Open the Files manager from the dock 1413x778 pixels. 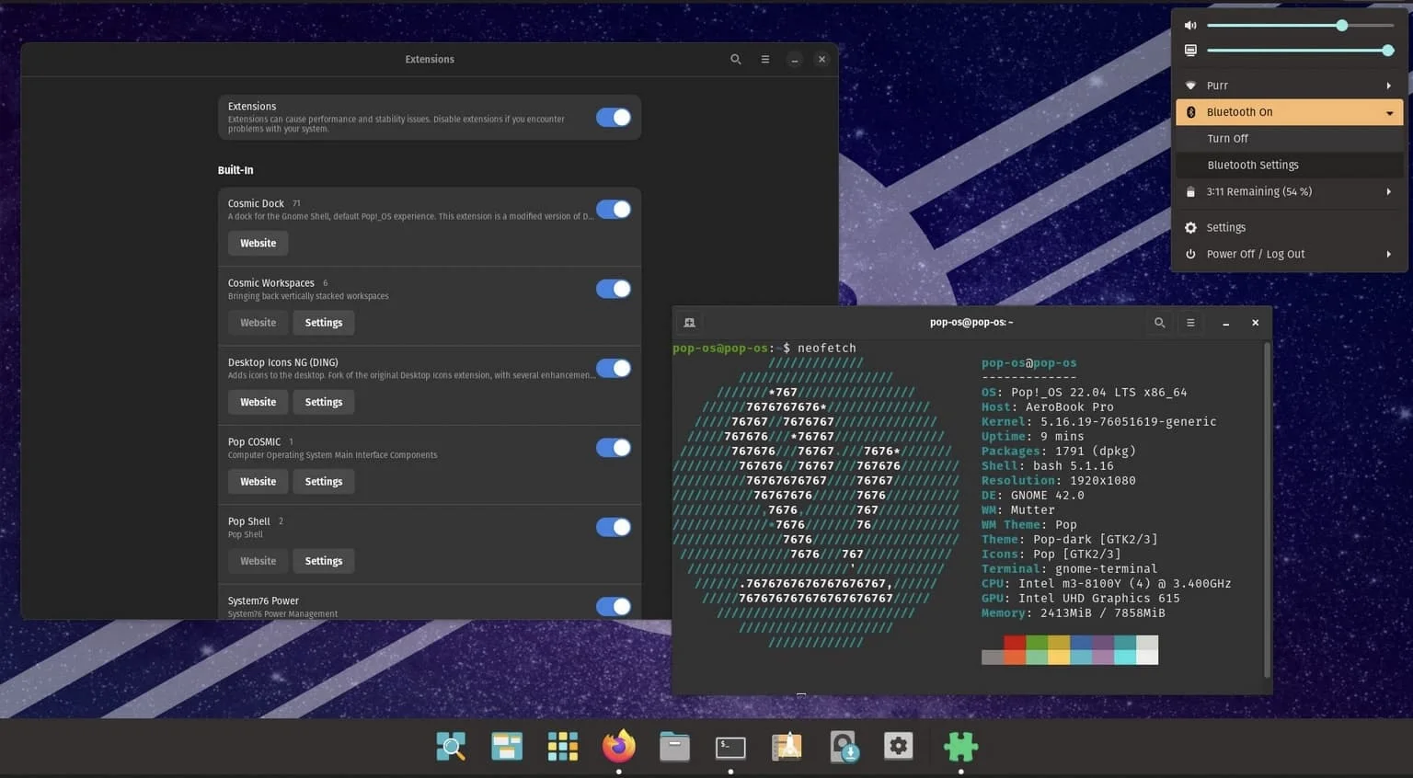674,746
